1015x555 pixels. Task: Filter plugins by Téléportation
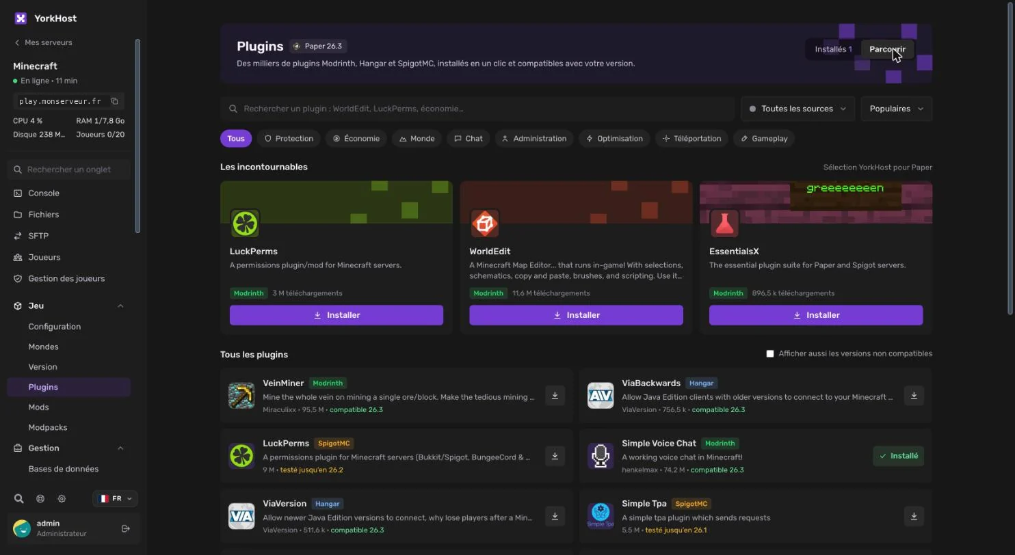pyautogui.click(x=691, y=138)
